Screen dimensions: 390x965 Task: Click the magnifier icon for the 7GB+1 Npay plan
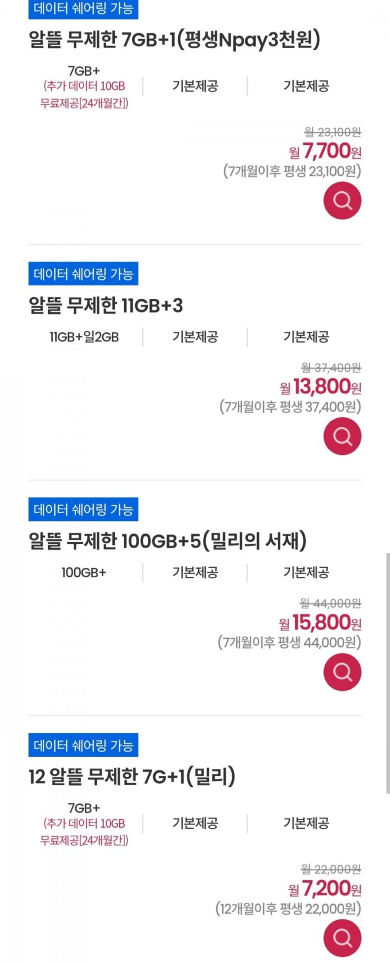[x=342, y=201]
